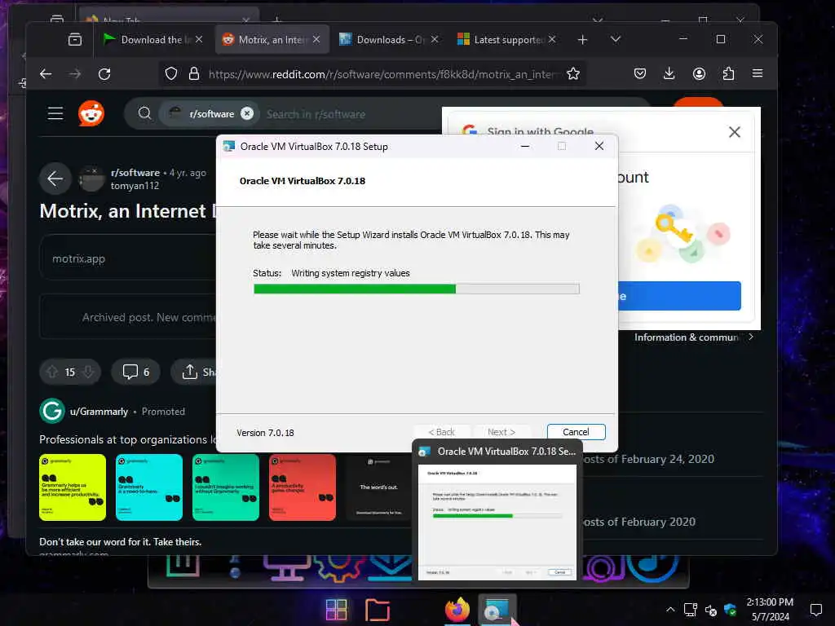Close the Sign in with Google popup

pyautogui.click(x=735, y=132)
